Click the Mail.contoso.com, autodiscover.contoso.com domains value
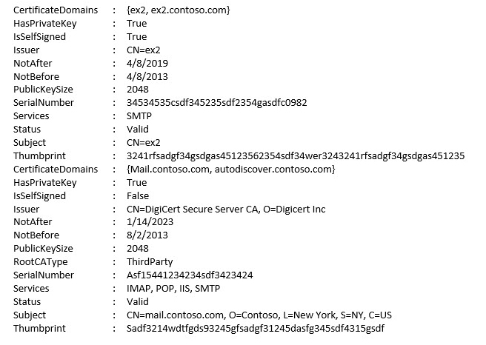Viewport: 486px width, 345px height. [231, 169]
